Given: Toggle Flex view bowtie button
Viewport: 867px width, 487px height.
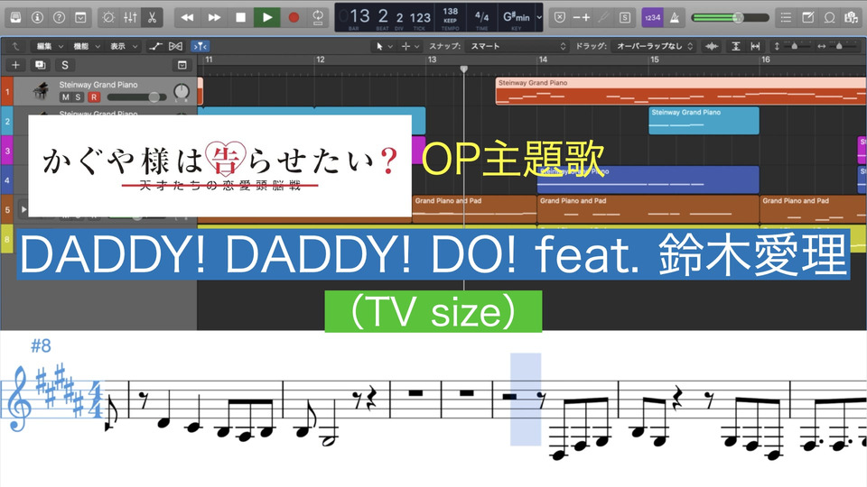Looking at the screenshot, I should [x=175, y=46].
